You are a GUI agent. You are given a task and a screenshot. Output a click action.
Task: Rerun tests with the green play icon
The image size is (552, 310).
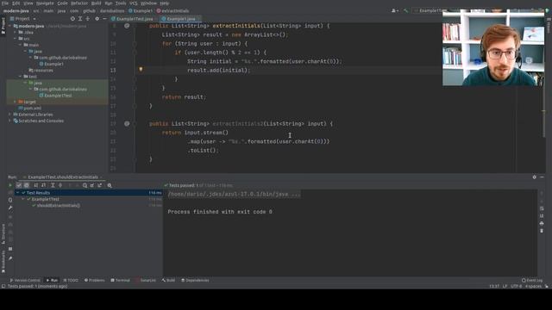coord(10,185)
